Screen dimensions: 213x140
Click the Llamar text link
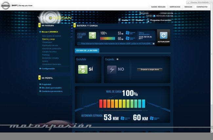(125, 20)
